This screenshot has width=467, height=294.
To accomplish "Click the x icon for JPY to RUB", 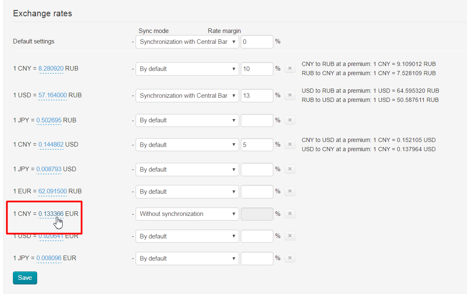I will pyautogui.click(x=290, y=120).
